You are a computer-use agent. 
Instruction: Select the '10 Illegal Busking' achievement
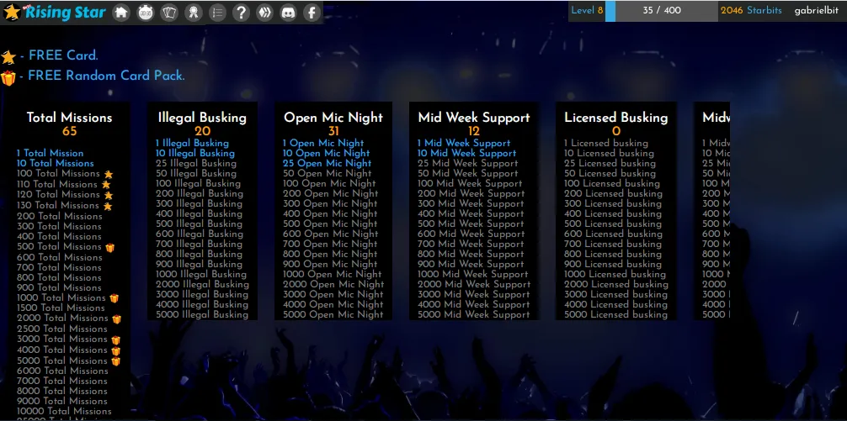click(x=195, y=153)
